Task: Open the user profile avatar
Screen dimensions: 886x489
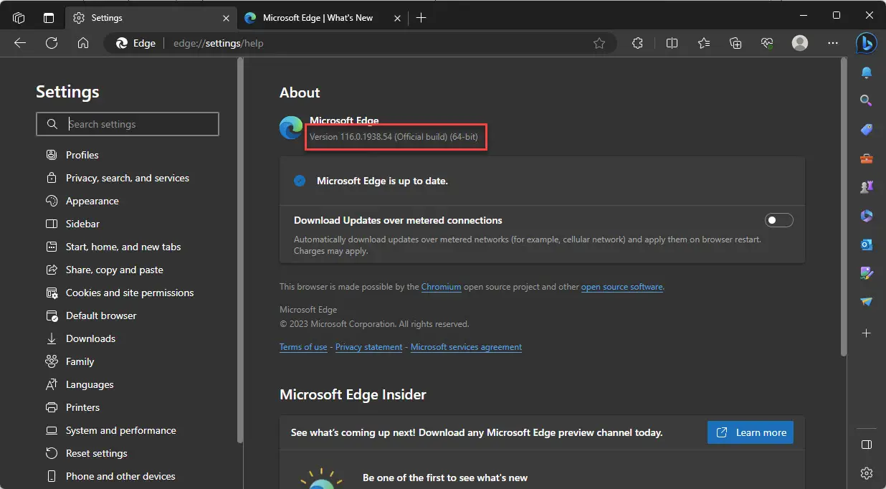Action: [800, 43]
